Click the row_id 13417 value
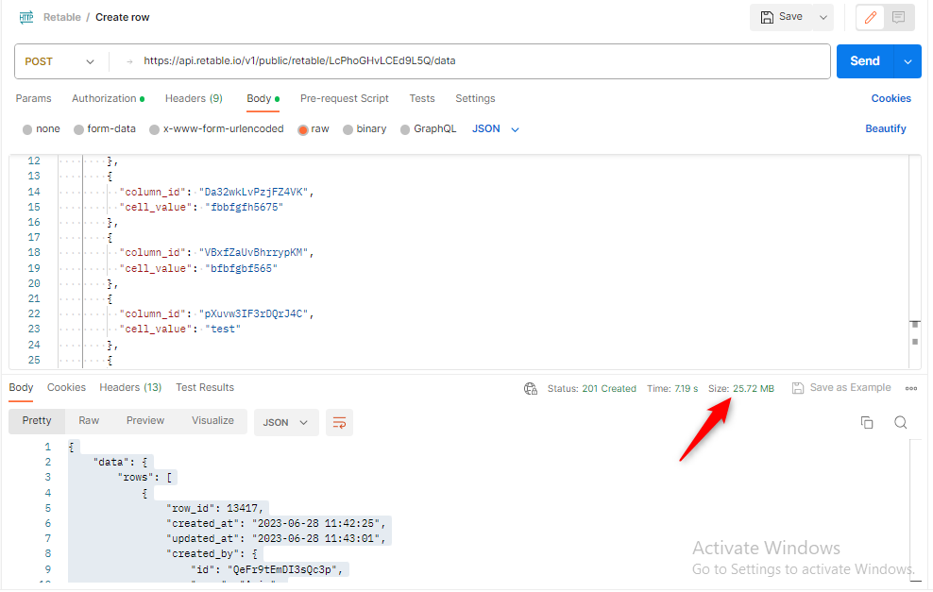Image resolution: width=933 pixels, height=592 pixels. coord(242,509)
